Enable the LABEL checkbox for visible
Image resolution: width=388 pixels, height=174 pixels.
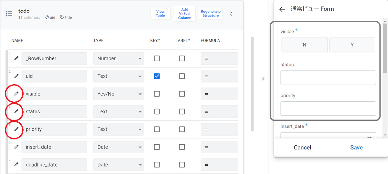(182, 94)
